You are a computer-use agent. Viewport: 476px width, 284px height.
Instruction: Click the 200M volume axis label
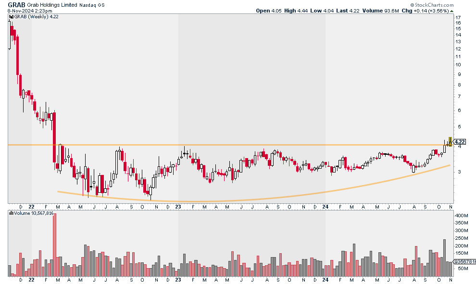tap(462, 246)
